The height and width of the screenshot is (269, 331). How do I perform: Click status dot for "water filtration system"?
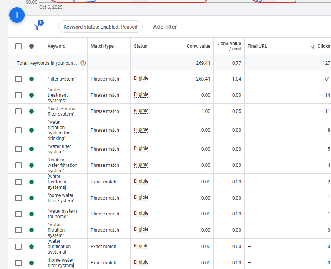(x=32, y=230)
